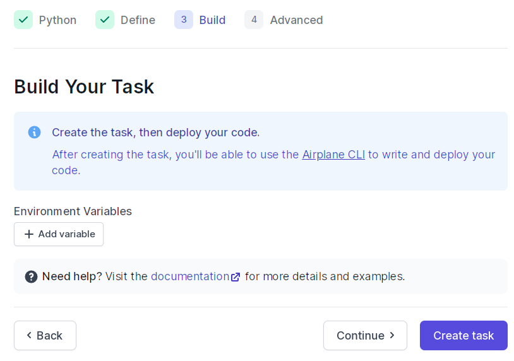
Task: Add variable under Environment Variables
Action: click(59, 234)
